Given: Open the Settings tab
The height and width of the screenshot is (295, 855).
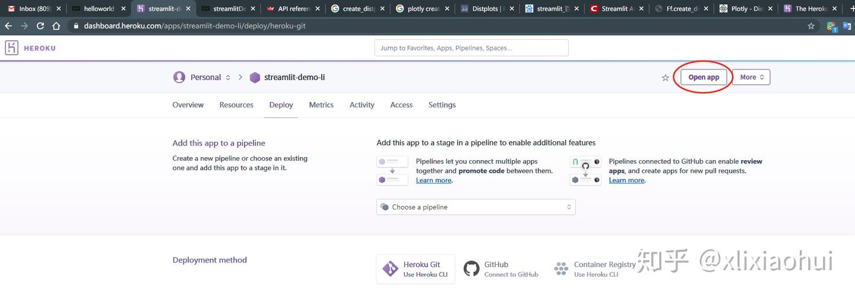Looking at the screenshot, I should click(442, 105).
